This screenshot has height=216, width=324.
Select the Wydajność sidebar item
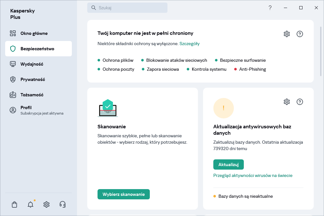tap(32, 64)
